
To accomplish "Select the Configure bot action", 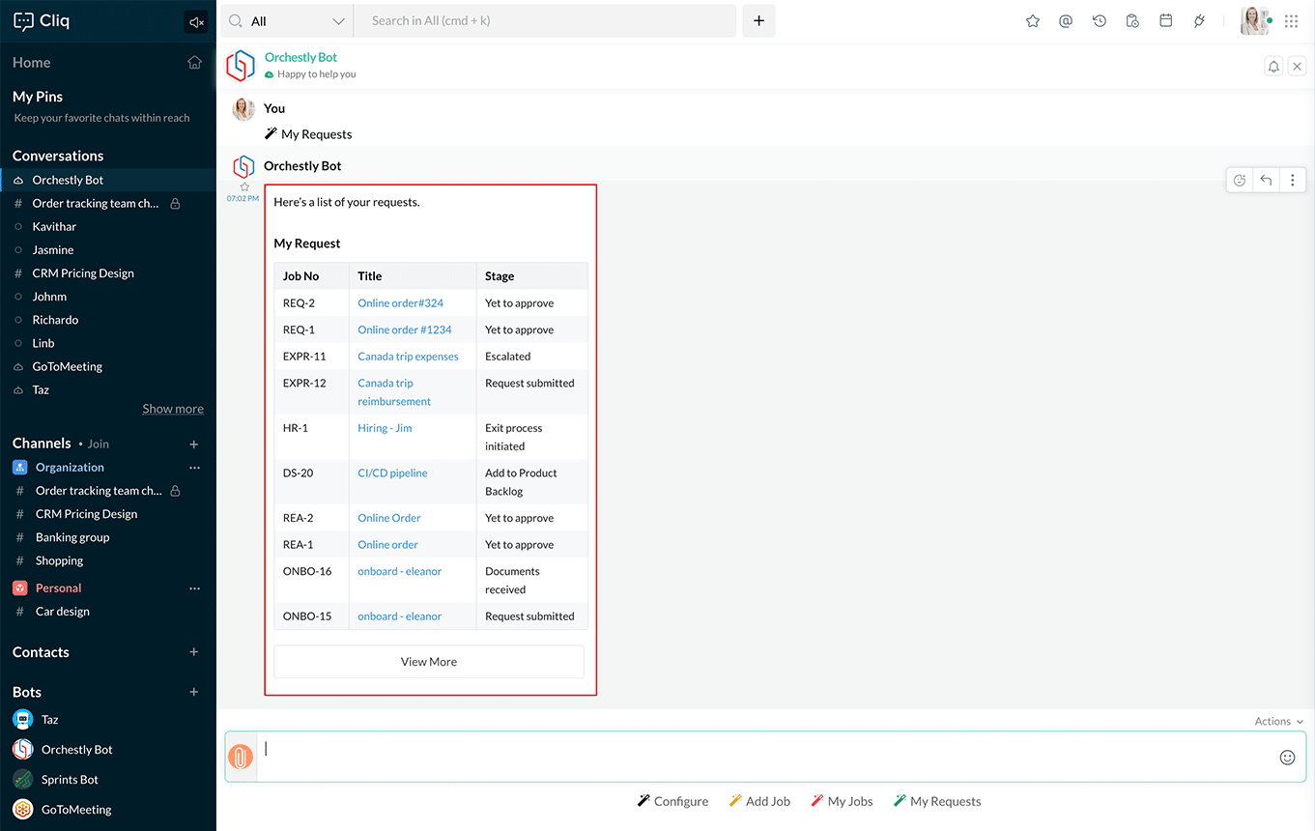I will [x=672, y=801].
